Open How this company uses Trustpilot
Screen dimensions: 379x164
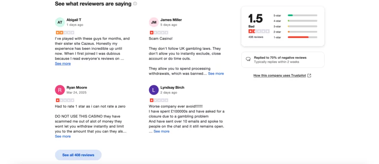point(280,76)
